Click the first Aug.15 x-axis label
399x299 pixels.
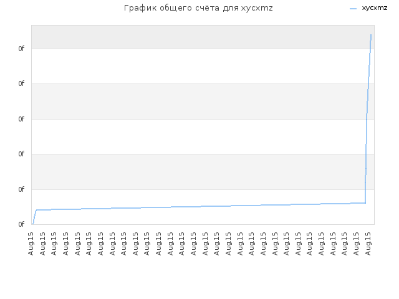(x=31, y=244)
